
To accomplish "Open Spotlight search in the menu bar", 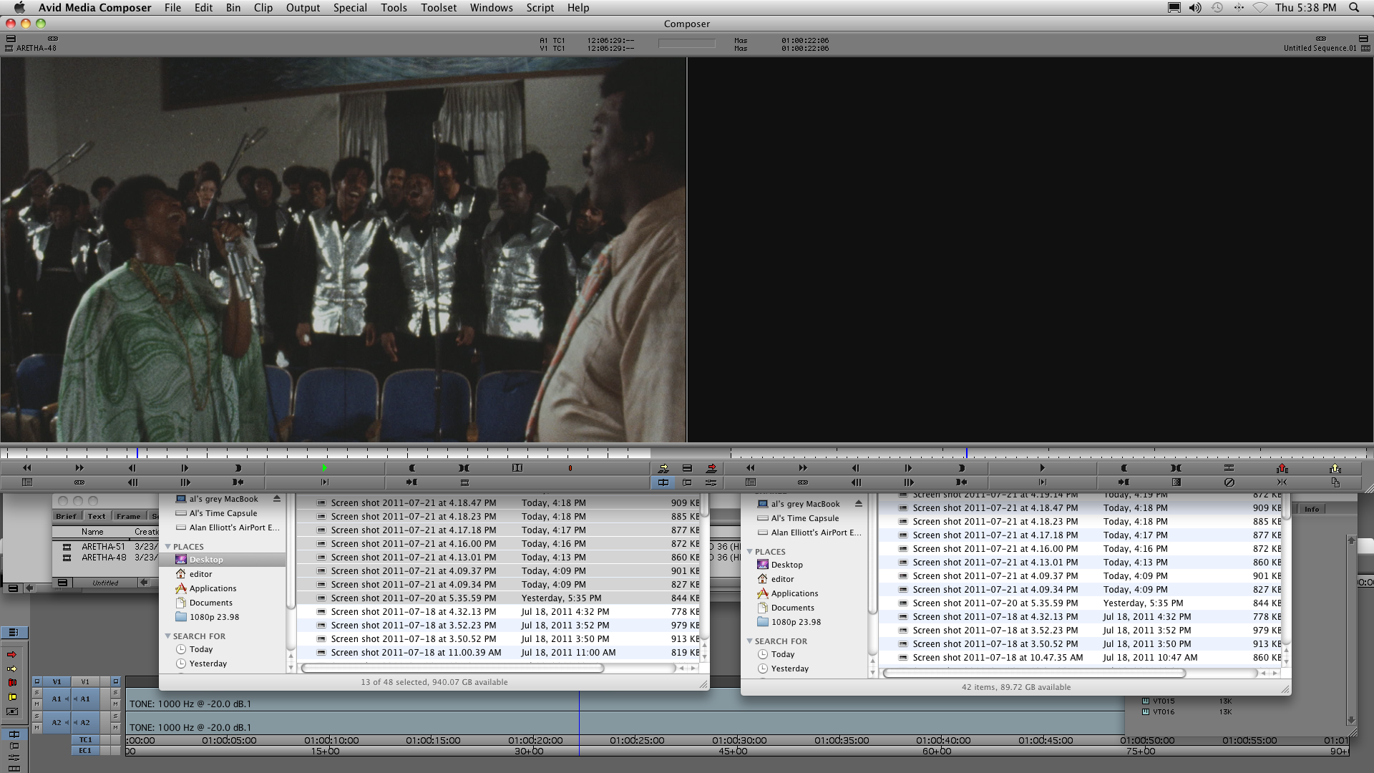I will point(1354,8).
